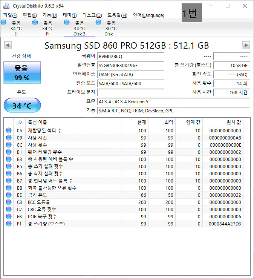Click status icon of row C3 ECC 오류율

9,202
